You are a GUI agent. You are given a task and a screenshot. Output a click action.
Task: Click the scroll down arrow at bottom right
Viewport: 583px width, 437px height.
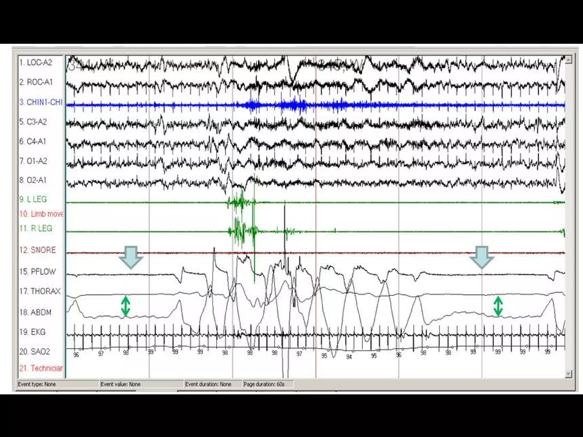pos(568,374)
